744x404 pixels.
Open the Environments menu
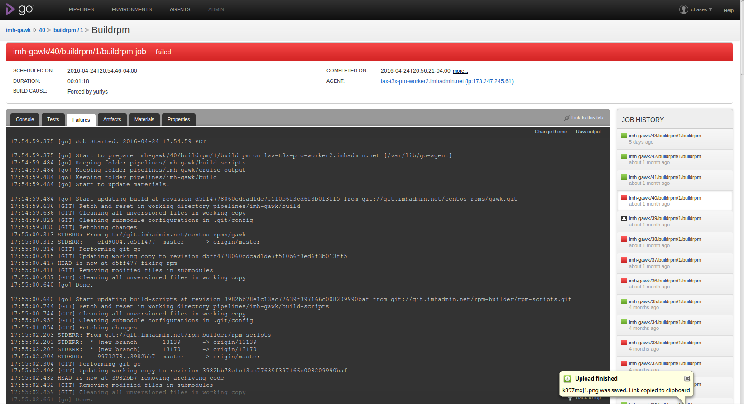point(132,9)
